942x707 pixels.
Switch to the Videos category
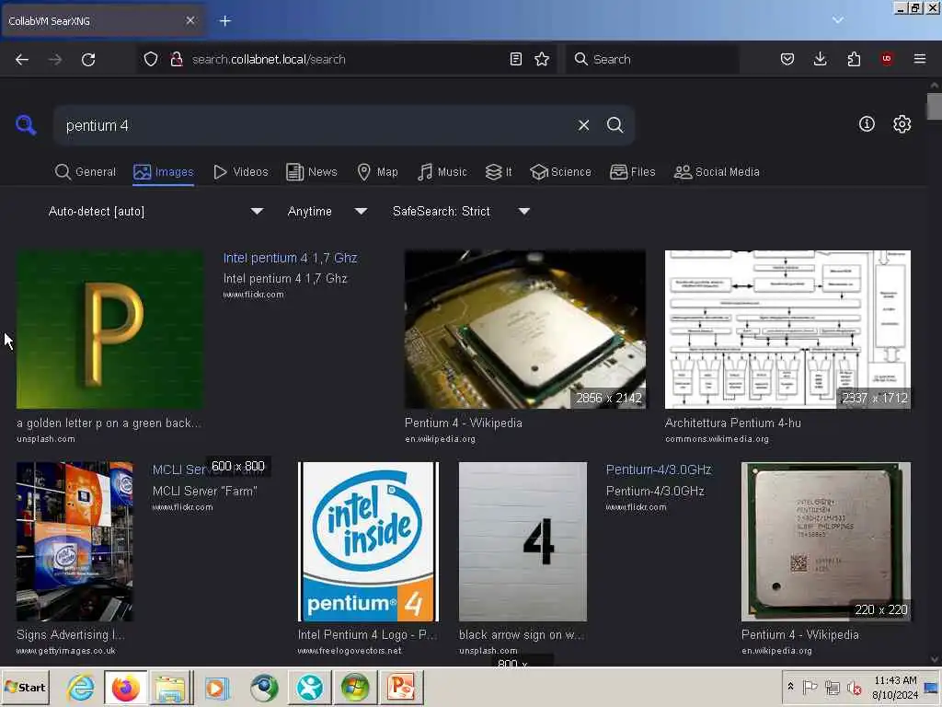point(241,172)
